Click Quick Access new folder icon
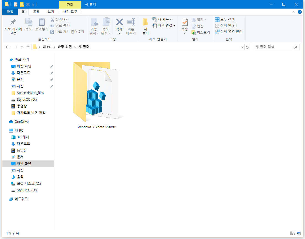 click(22, 4)
